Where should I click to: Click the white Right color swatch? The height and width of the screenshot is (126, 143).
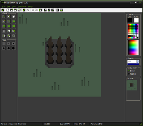(x=136, y=20)
